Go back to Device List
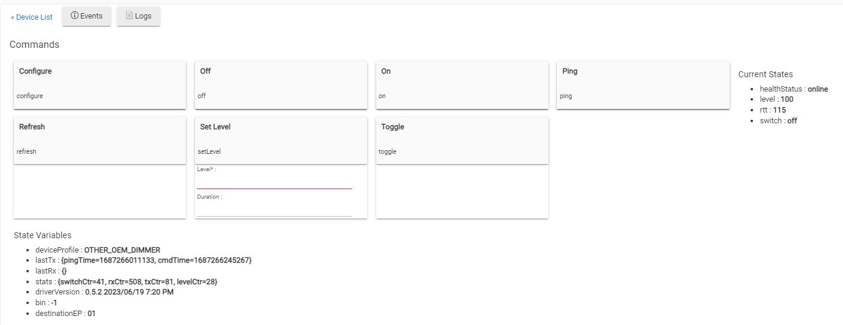 (32, 17)
